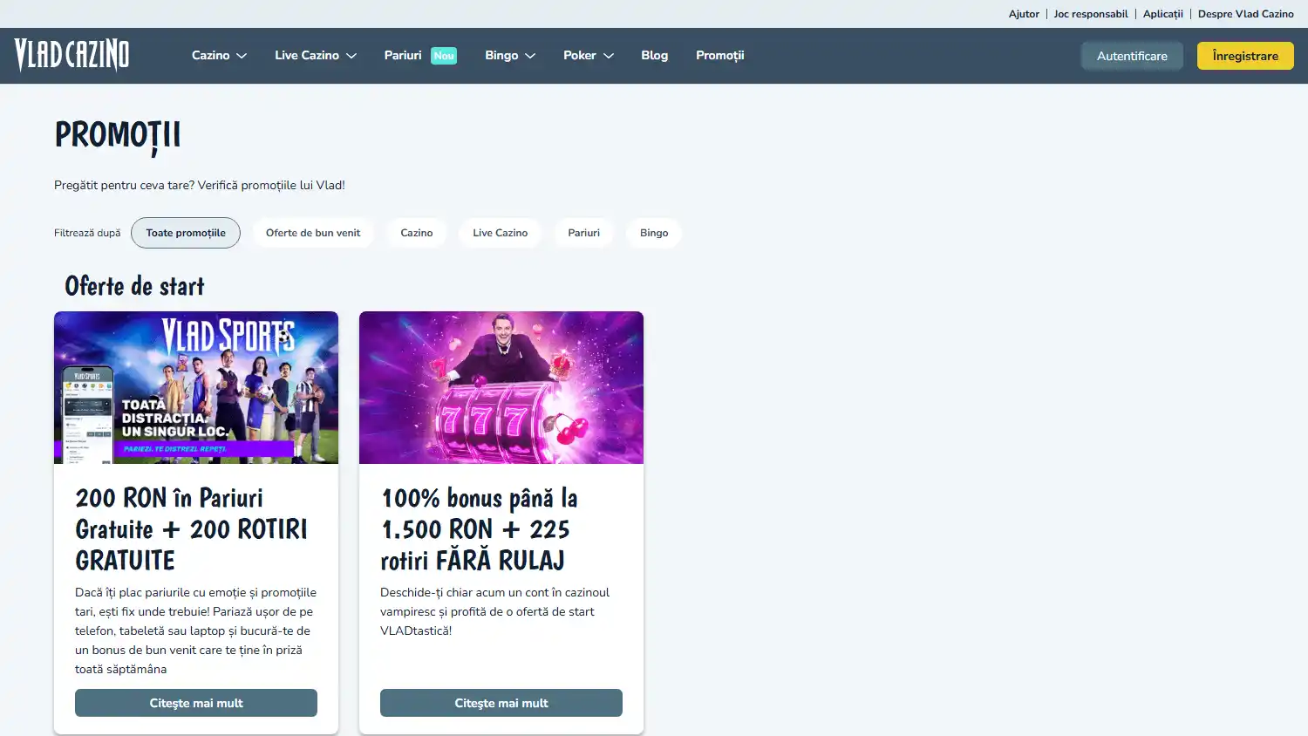Click the Vlad Cazino logo
Viewport: 1308px width, 736px height.
pos(72,55)
